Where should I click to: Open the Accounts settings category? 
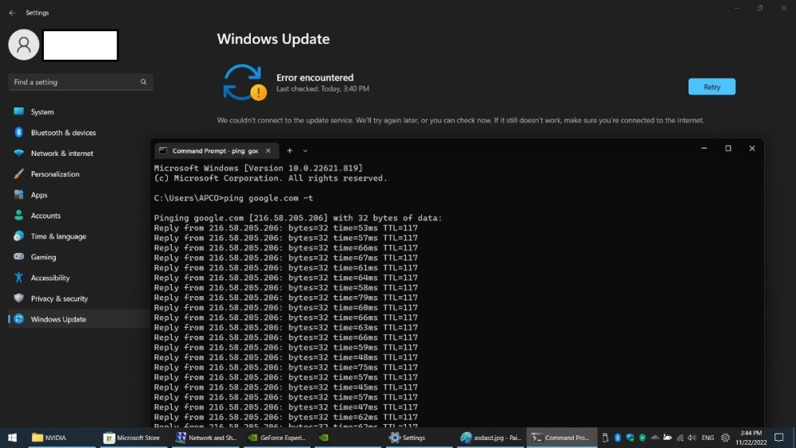tap(79, 216)
